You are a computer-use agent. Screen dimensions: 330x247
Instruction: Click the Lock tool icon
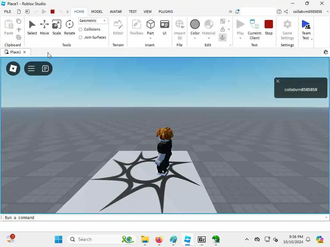[x=222, y=29]
